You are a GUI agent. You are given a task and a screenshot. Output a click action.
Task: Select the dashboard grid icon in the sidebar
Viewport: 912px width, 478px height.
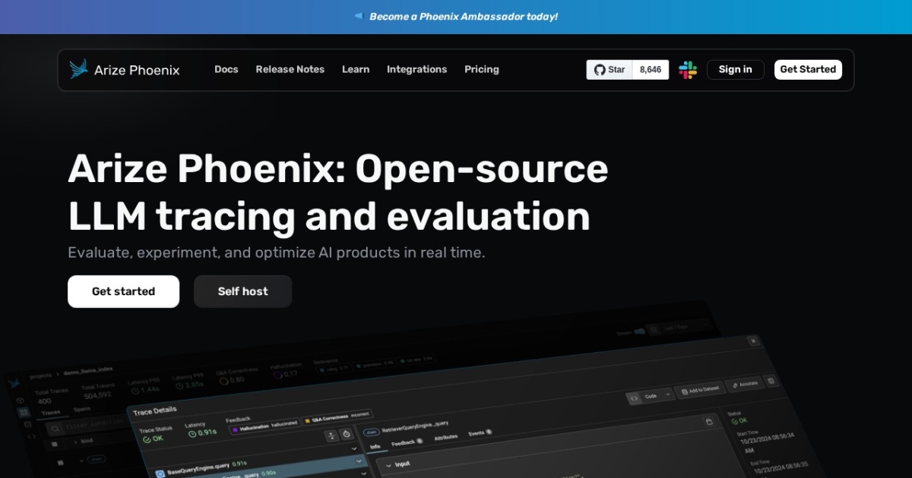22,411
